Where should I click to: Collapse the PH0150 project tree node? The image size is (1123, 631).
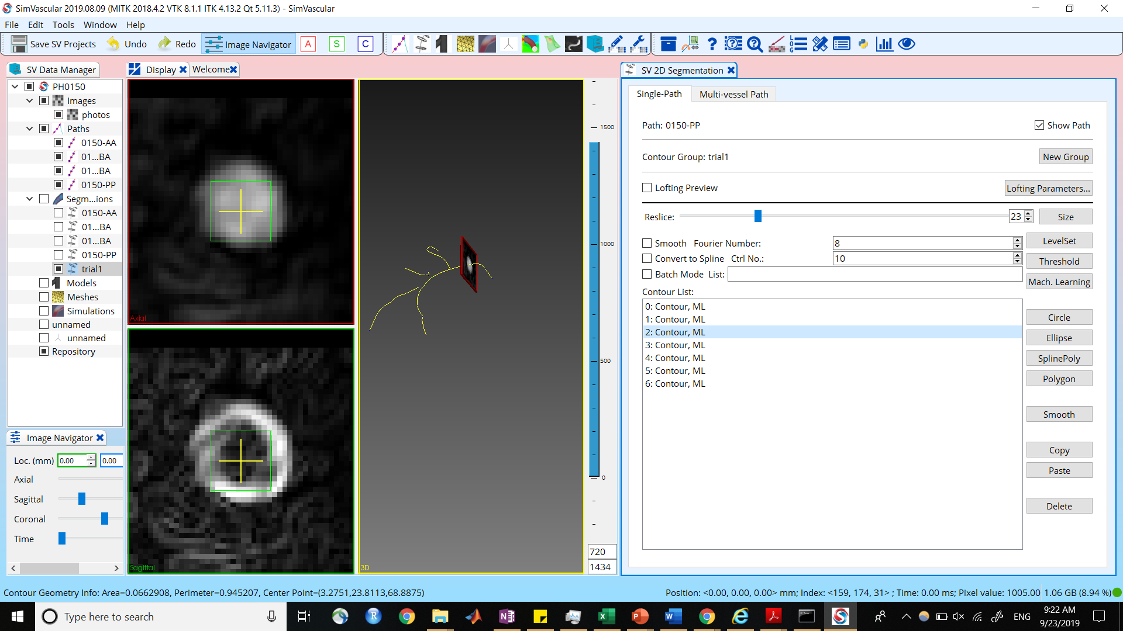coord(15,86)
